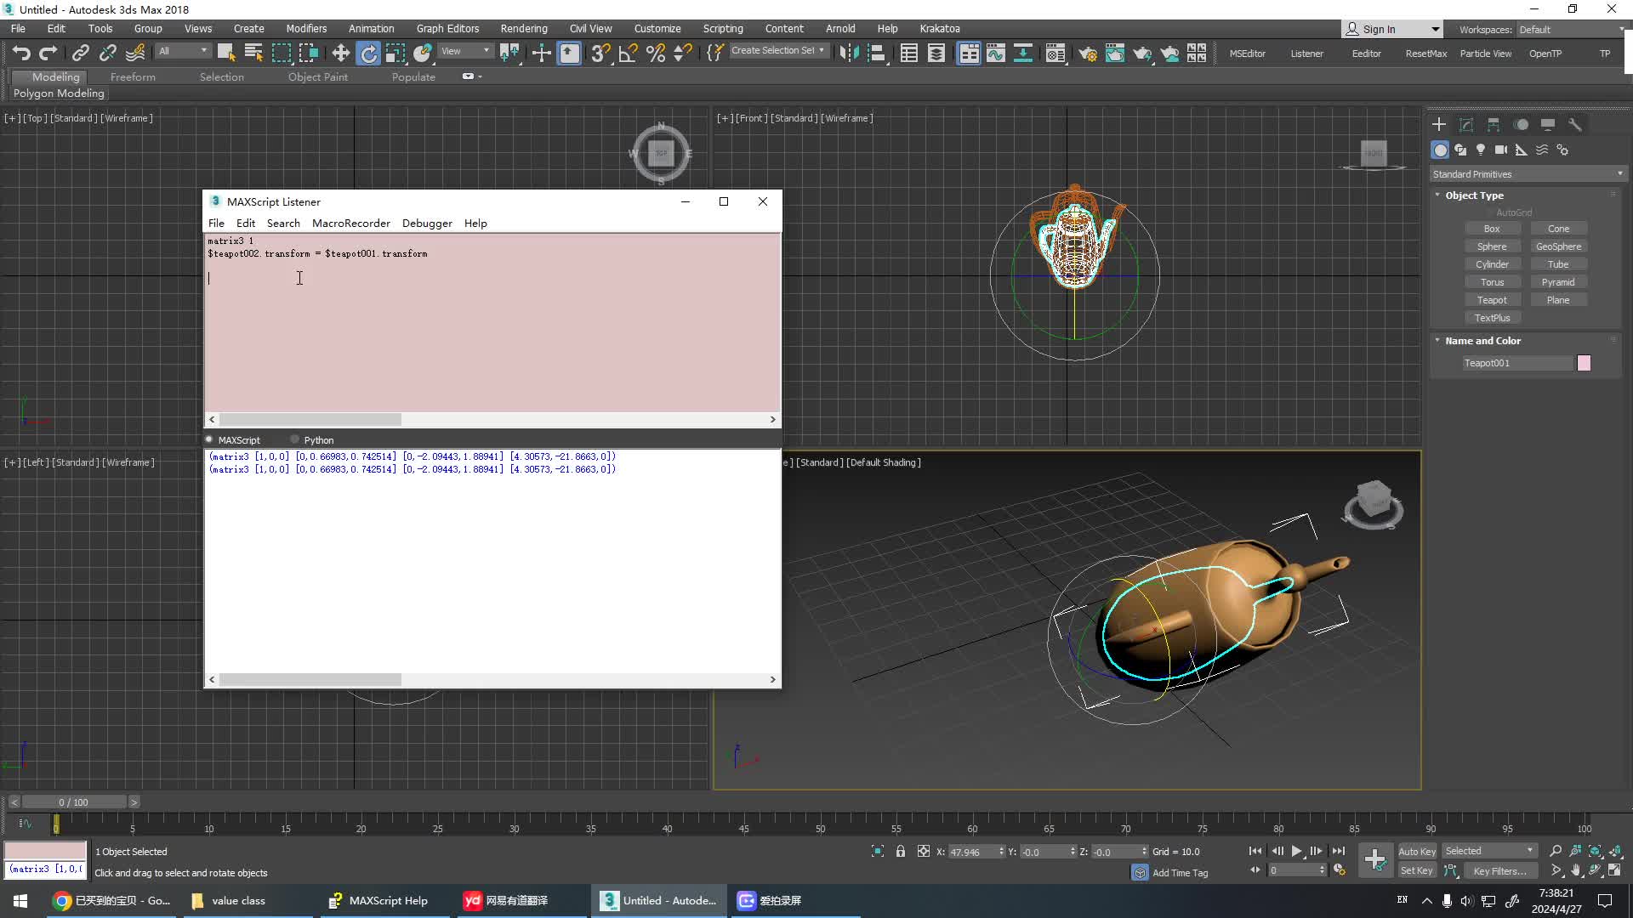Open MacroRecorder menu in MAXScript Listener

351,224
